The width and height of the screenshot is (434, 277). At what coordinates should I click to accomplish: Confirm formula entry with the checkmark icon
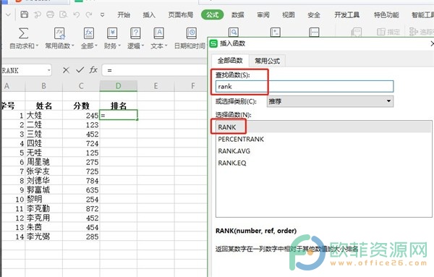(x=80, y=70)
